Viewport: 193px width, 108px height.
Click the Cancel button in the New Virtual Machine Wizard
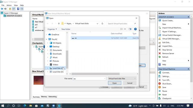point(141,87)
